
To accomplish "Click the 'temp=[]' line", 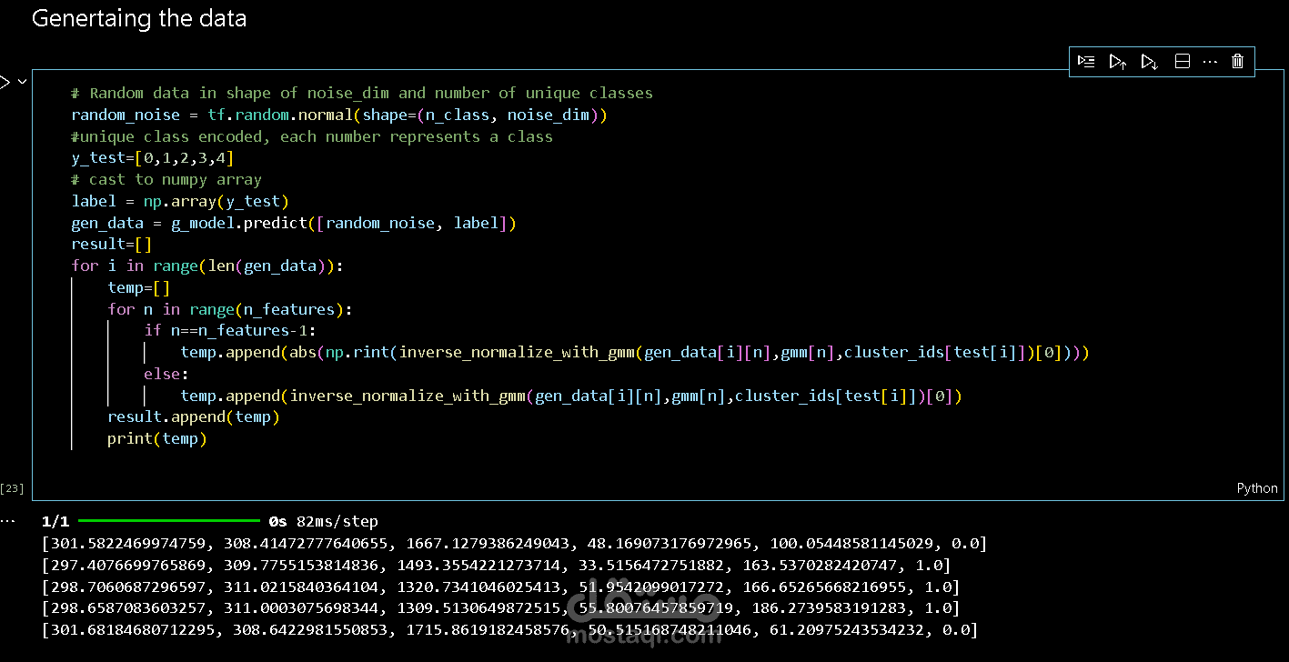I will (139, 287).
